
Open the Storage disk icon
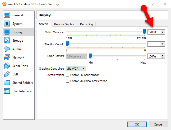click(7, 41)
